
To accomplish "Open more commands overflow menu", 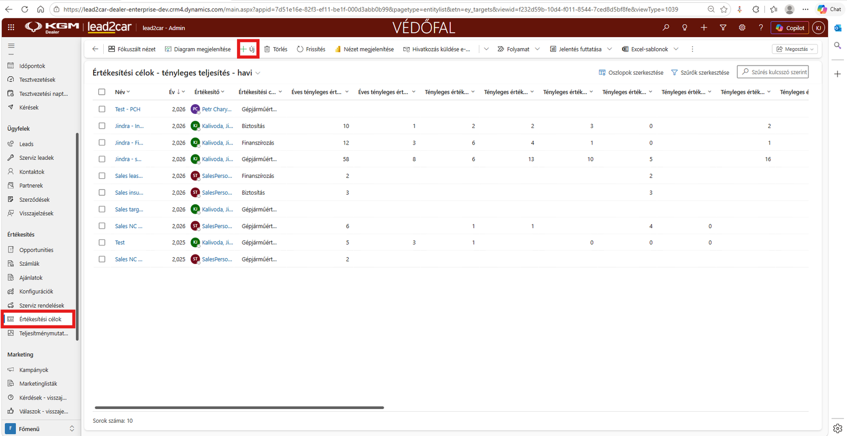I will pos(692,49).
